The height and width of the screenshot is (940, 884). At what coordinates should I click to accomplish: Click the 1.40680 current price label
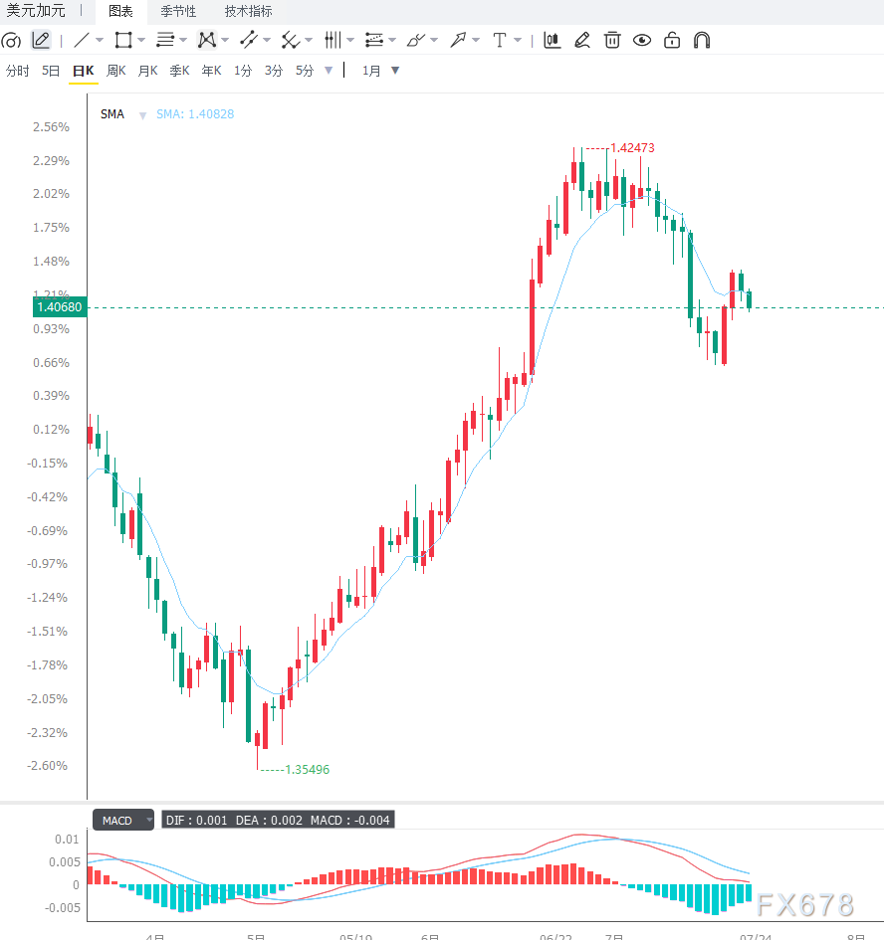[x=60, y=307]
